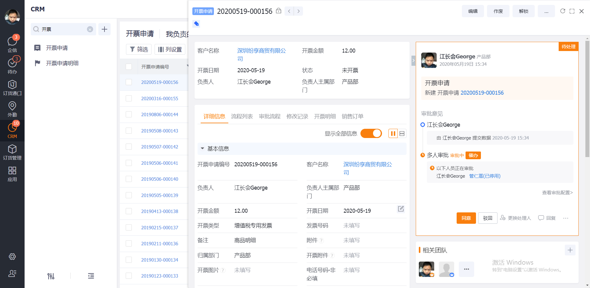
Task: Go to previous record arrow
Action: pos(289,11)
